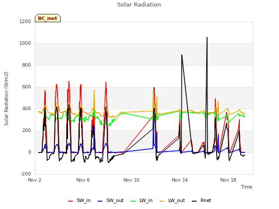The width and height of the screenshot is (279, 209).
Task: Toggle the SW_in legend entry
Action: point(79,200)
